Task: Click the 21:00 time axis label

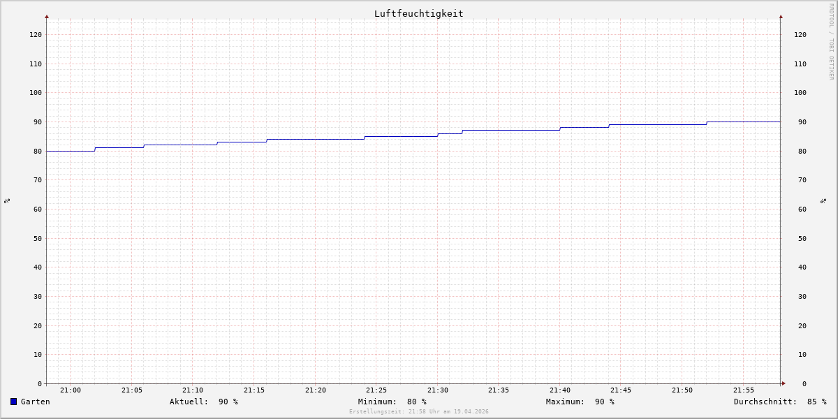Action: [71, 390]
